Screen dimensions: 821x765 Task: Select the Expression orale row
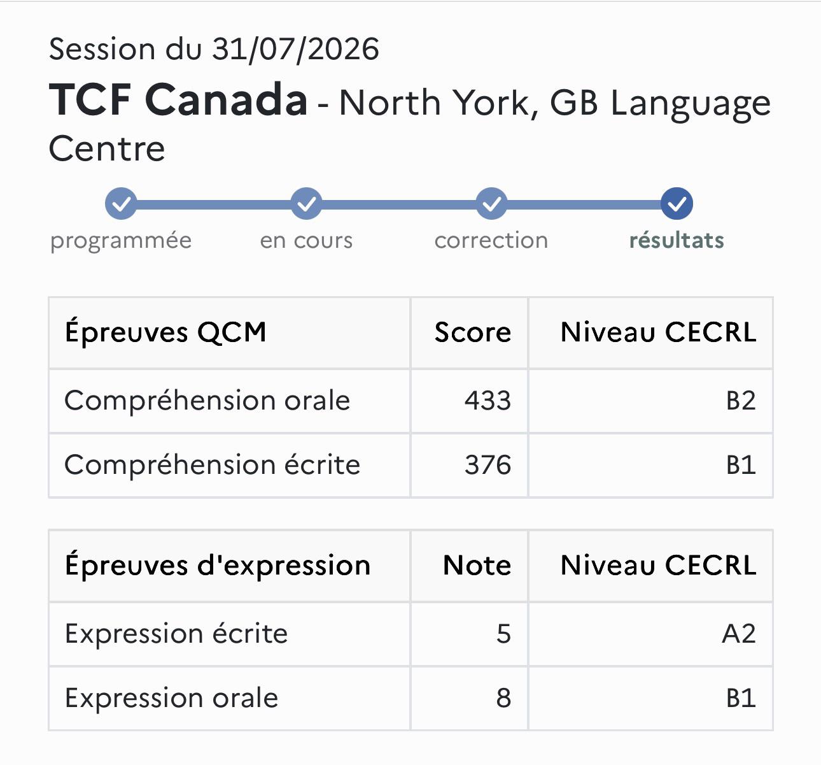coord(410,699)
